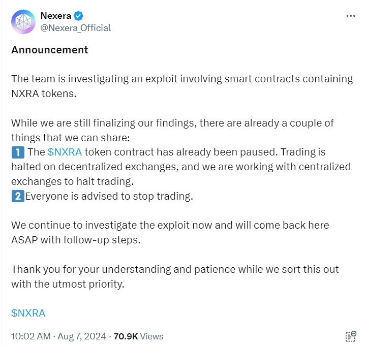Open the $NXRA cashtag at post bottom
366x346 pixels.
(x=28, y=313)
